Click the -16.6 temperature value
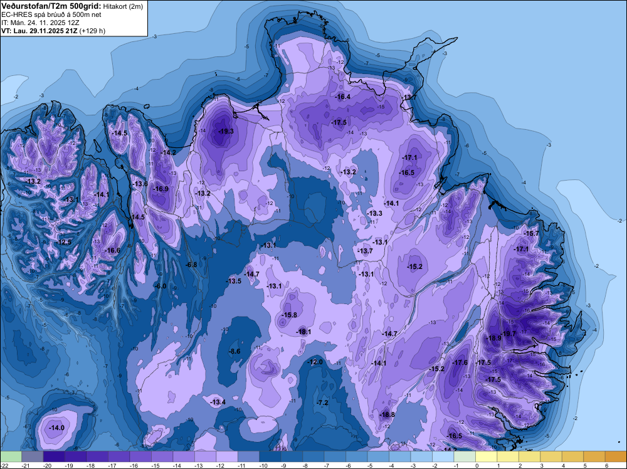The width and height of the screenshot is (627, 469). pos(112,250)
